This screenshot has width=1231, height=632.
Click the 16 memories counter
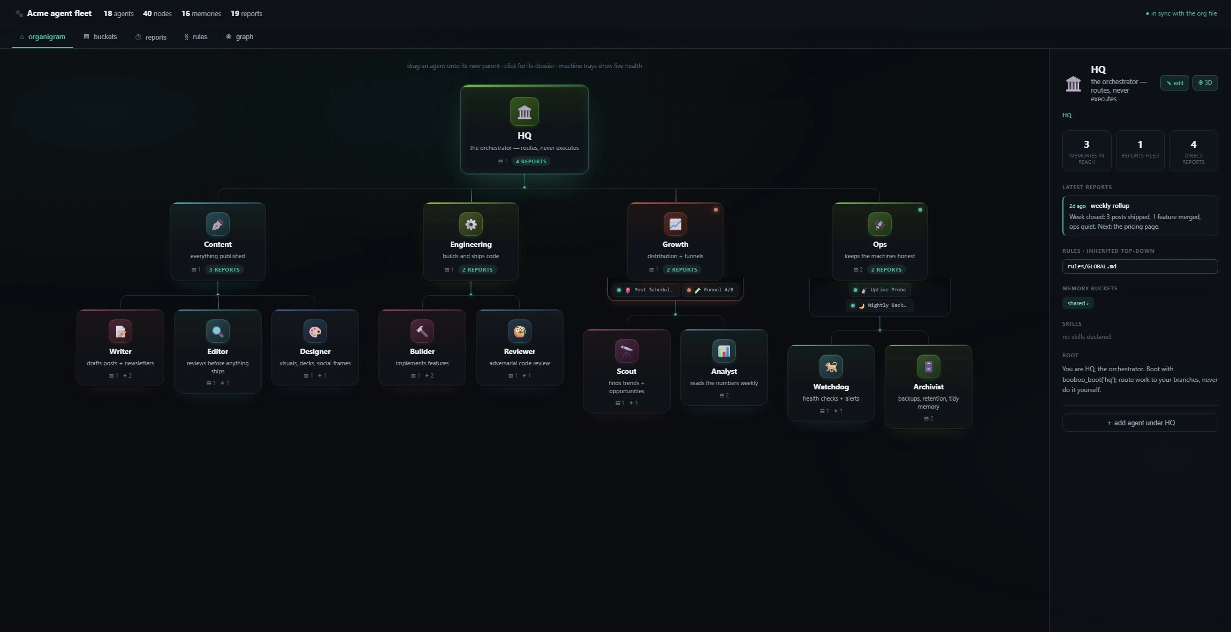click(201, 13)
